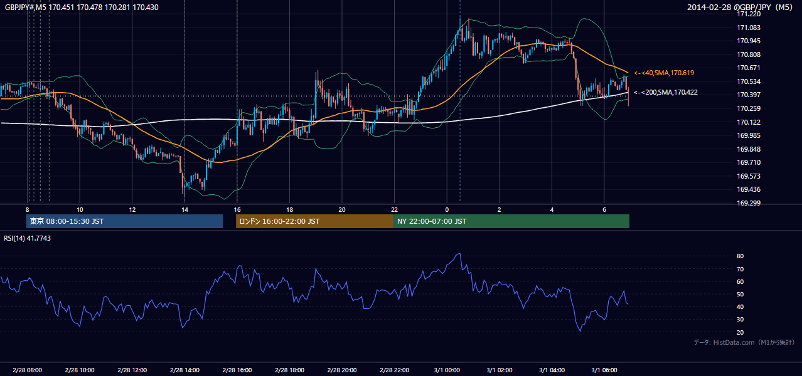Click RSI scale level 60

pos(741,281)
